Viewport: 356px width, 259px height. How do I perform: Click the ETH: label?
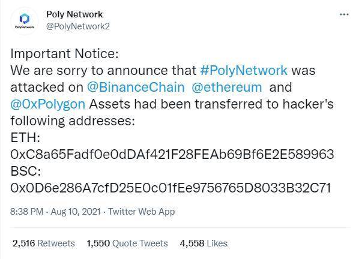coord(25,138)
